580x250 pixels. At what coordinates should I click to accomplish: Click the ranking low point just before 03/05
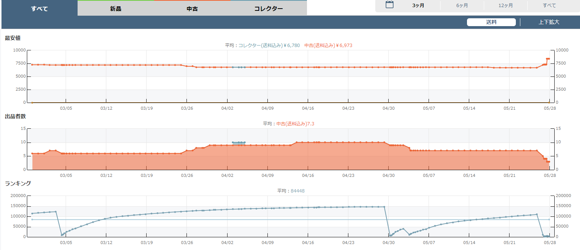62,235
